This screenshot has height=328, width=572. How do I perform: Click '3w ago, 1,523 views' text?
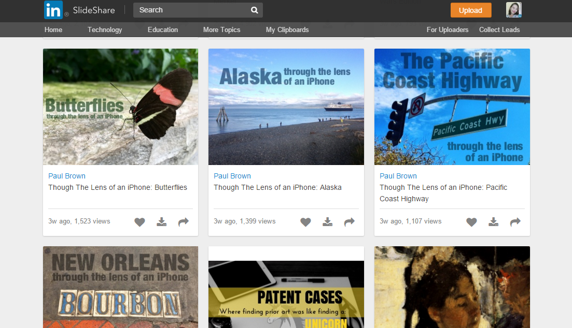coord(79,221)
